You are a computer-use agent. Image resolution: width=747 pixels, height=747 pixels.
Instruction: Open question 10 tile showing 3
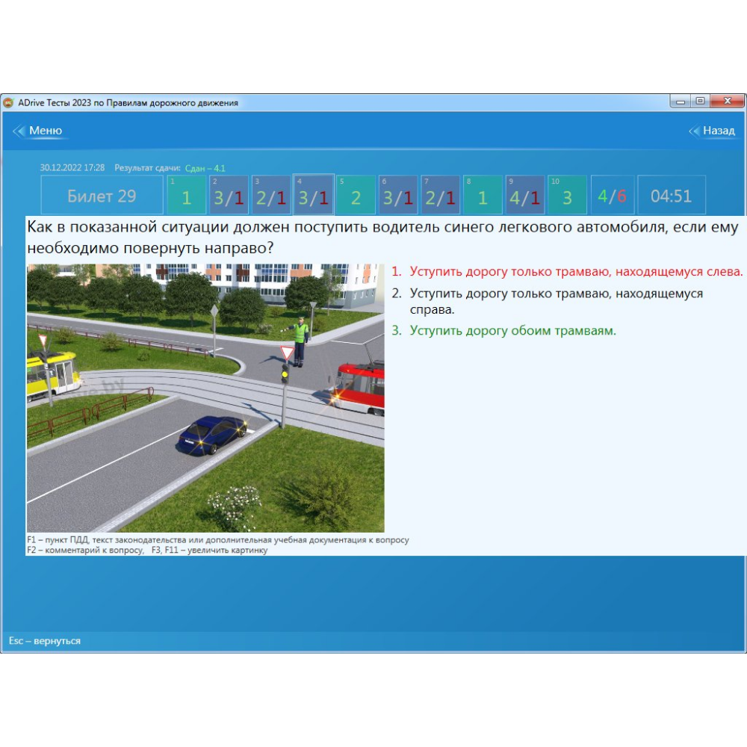(x=567, y=195)
